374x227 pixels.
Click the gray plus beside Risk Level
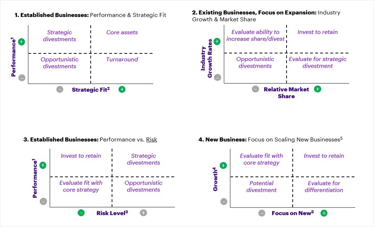click(143, 213)
